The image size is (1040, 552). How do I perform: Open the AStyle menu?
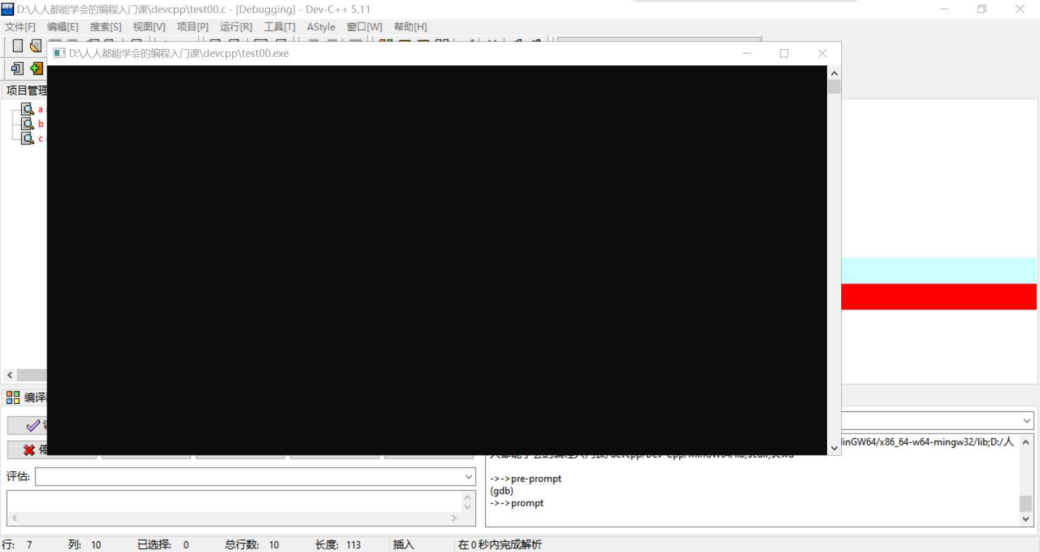(321, 27)
